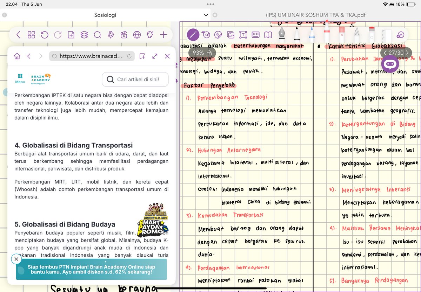
Task: Click the heading '4. Globalisasi di Bidang Transportasi'
Action: click(74, 145)
